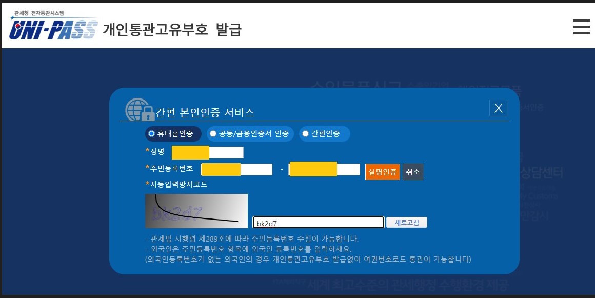Open the hamburger navigation menu
Screen dimensions: 595x298
[x=581, y=27]
